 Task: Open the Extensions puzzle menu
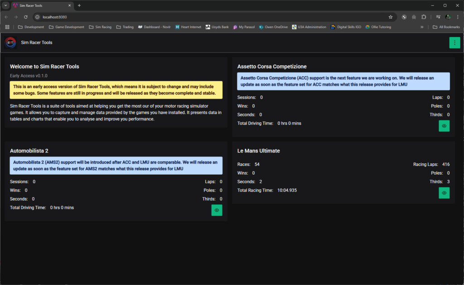click(x=424, y=17)
